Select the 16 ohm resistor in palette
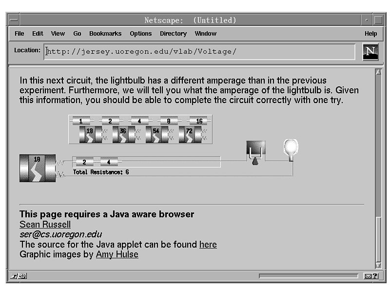Image resolution: width=390 pixels, height=293 pixels. [199, 121]
